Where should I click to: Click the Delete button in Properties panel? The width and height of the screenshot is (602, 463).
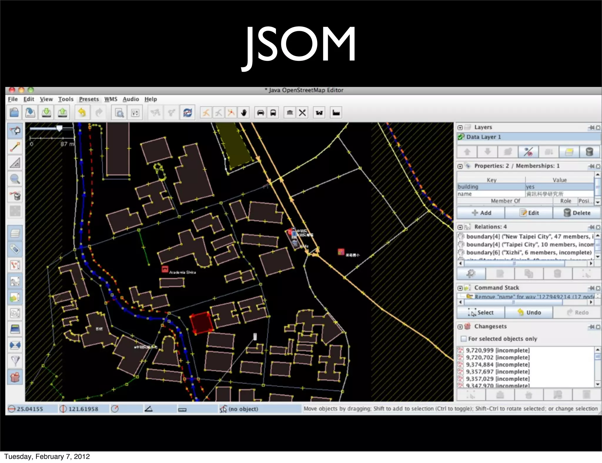577,213
